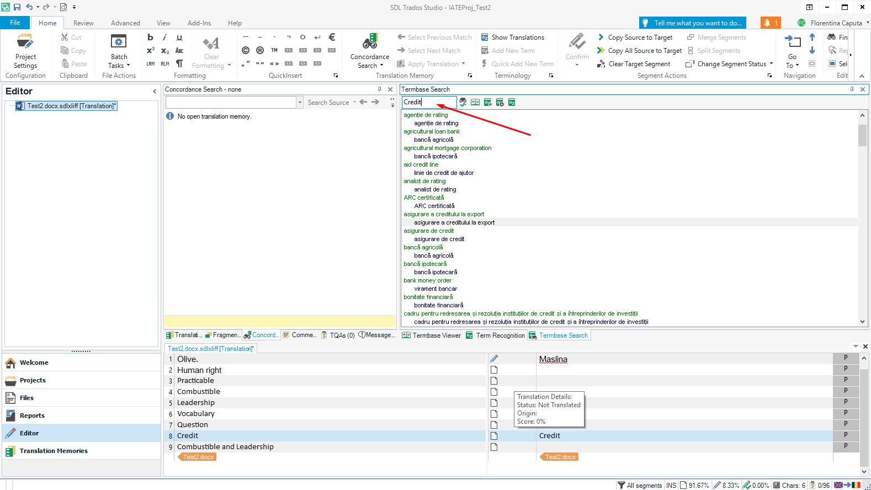Insert the euro sign
Image resolution: width=871 pixels, height=490 pixels.
(332, 37)
